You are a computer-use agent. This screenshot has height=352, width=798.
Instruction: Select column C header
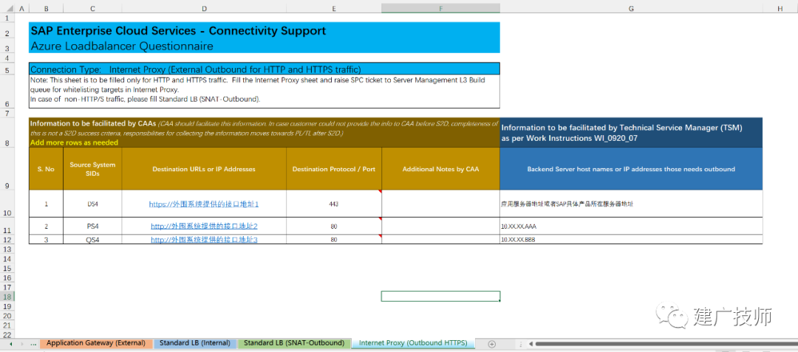(x=92, y=8)
